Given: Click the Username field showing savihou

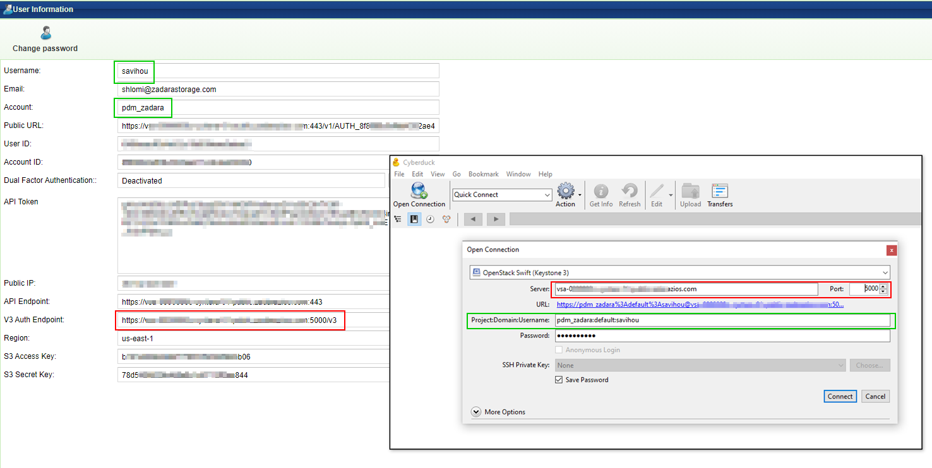Looking at the screenshot, I should click(278, 71).
